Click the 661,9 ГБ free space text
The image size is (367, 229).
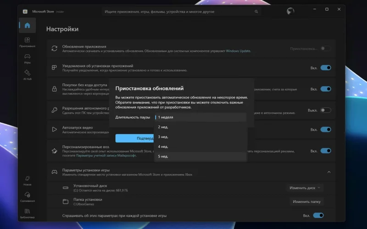[x=123, y=190]
